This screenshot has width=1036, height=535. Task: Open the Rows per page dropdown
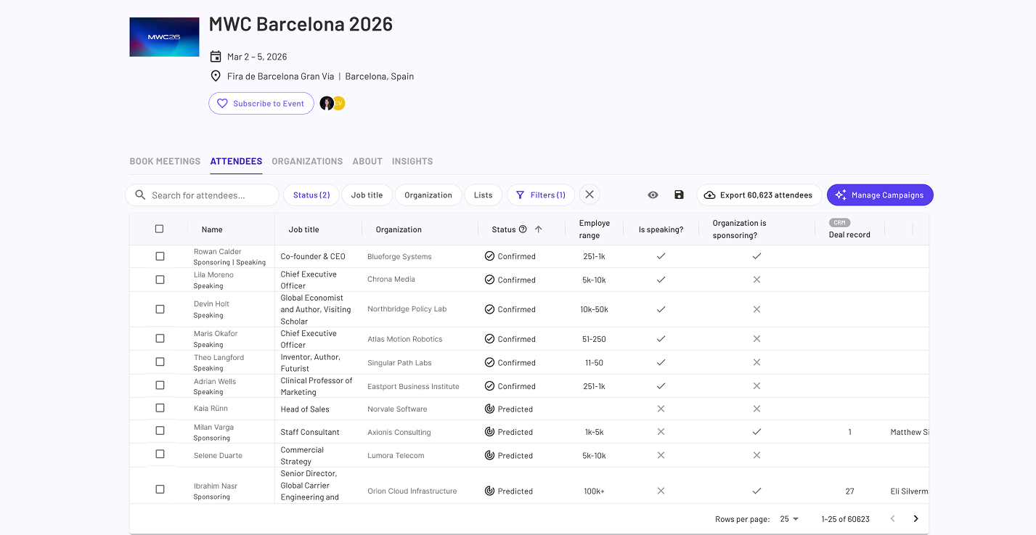click(x=789, y=519)
